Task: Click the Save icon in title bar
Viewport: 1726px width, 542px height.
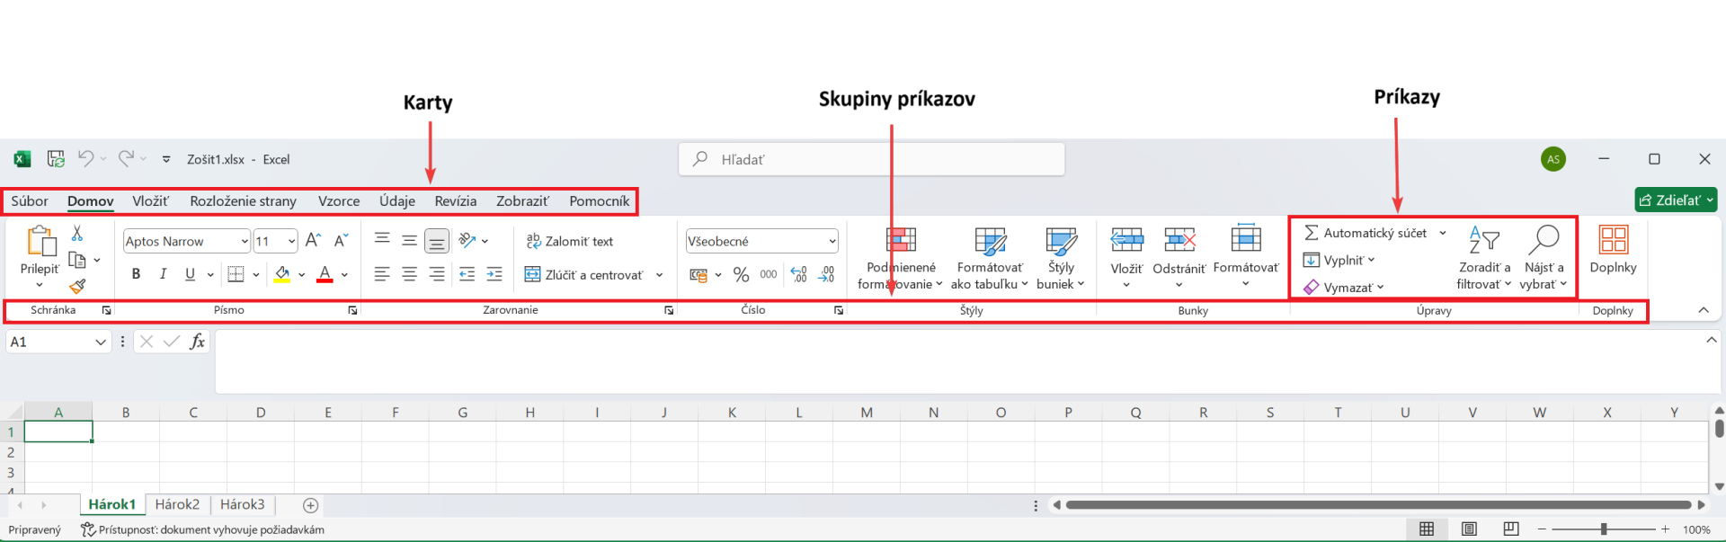Action: pyautogui.click(x=56, y=159)
